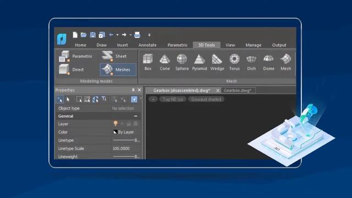Click the Mesh tool icon
The image size is (352, 198).
pyautogui.click(x=286, y=62)
